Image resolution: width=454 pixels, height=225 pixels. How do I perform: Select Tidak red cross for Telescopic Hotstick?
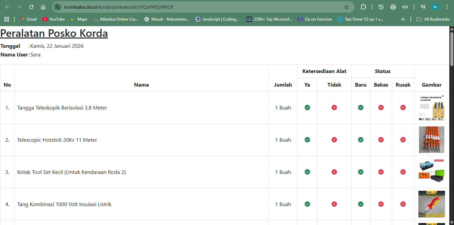point(334,140)
